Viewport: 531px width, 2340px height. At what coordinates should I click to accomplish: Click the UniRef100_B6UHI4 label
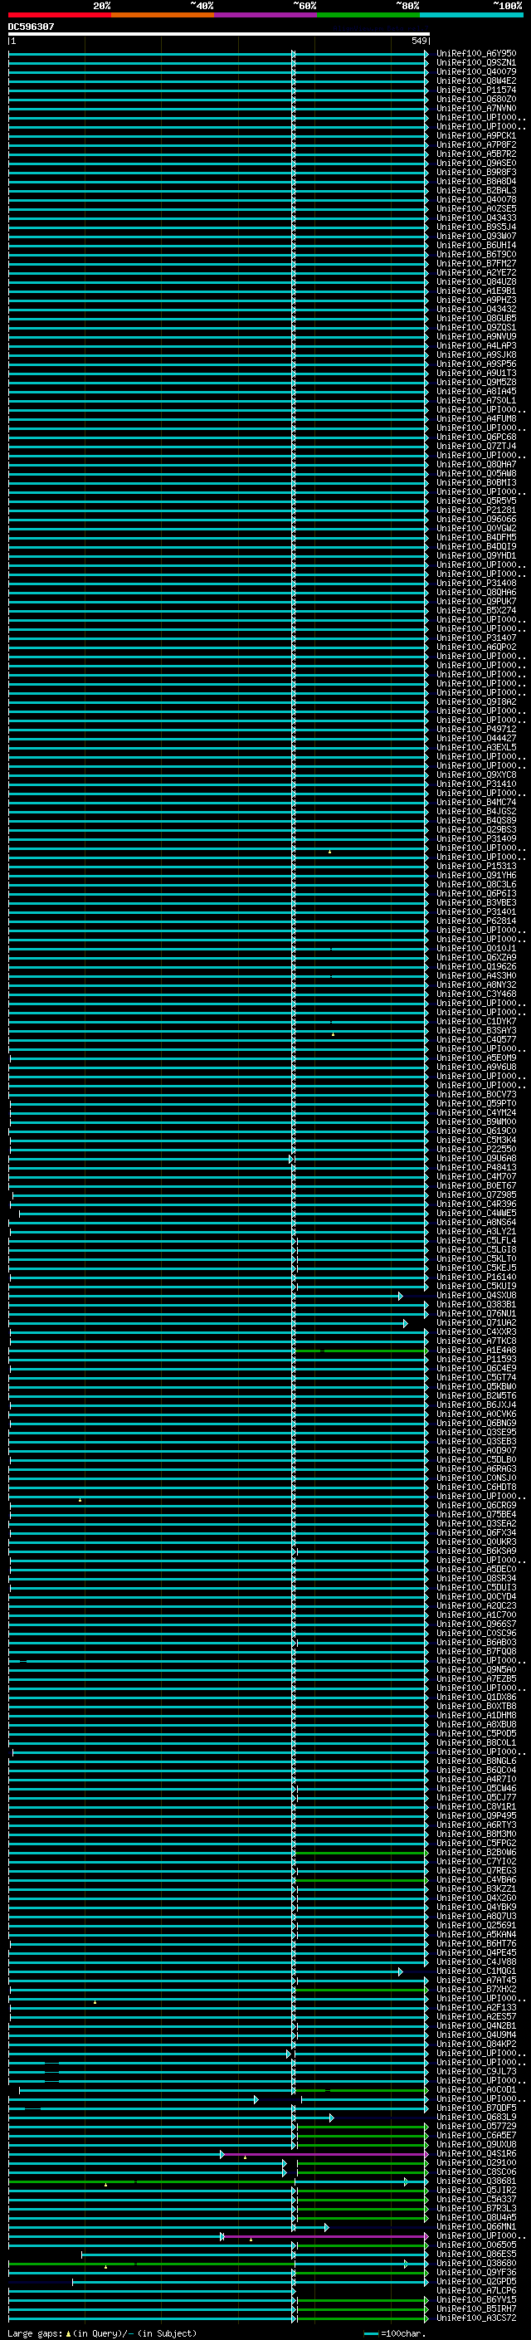(476, 245)
